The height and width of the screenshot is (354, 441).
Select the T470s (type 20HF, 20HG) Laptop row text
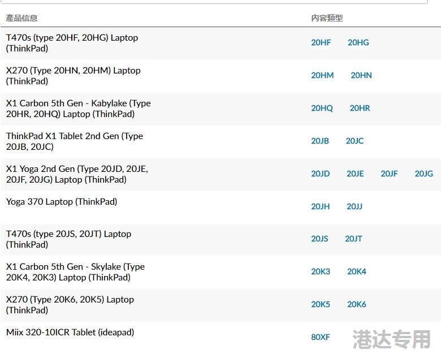pos(72,43)
